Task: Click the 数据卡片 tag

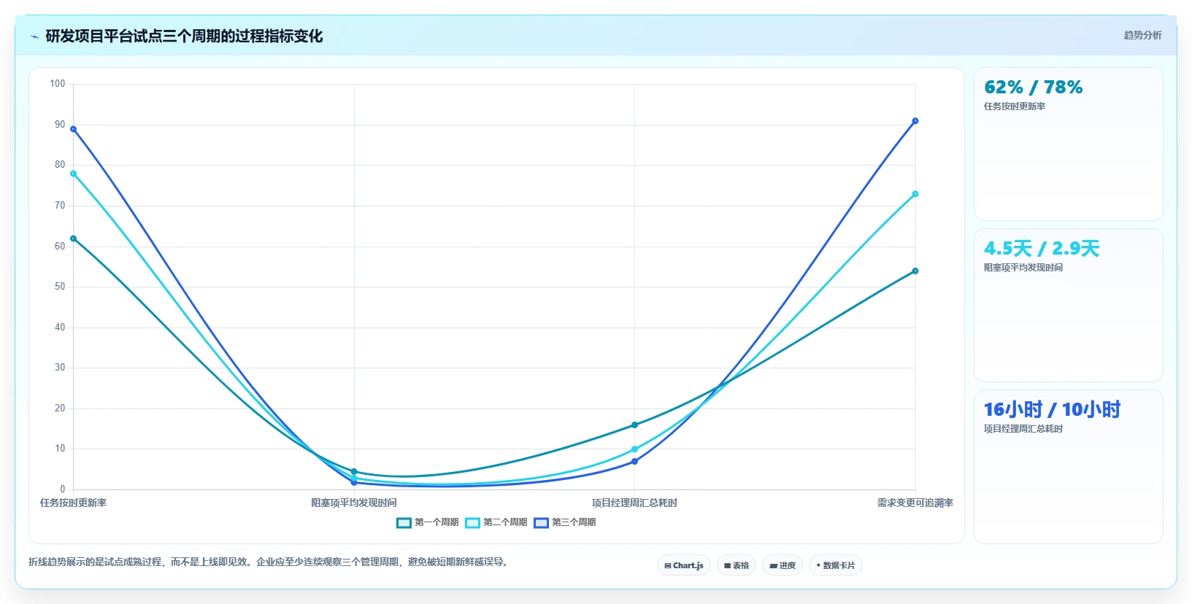Action: [836, 565]
